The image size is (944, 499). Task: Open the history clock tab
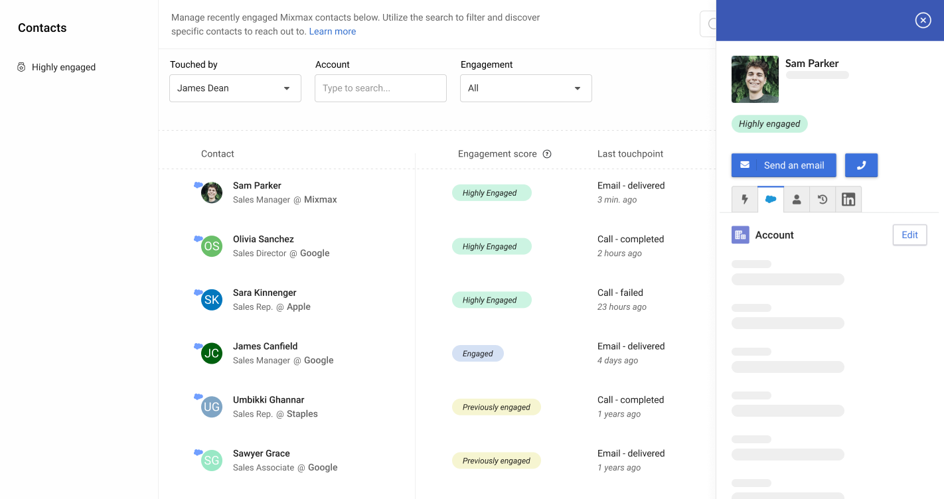823,200
